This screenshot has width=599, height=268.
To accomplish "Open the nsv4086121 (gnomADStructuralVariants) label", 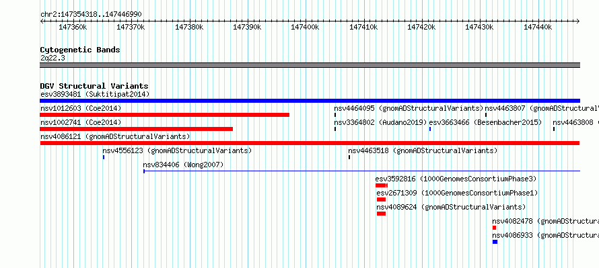I will [115, 136].
